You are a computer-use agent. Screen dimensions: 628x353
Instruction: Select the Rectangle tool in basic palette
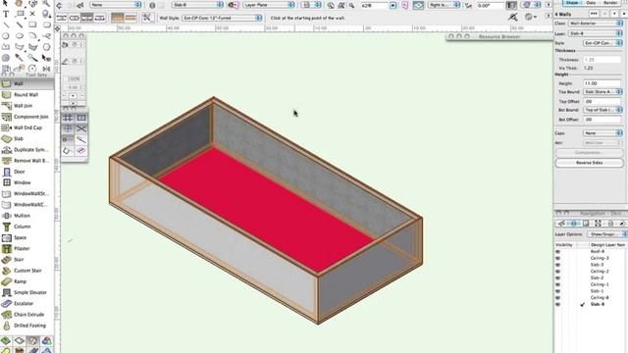(32, 25)
